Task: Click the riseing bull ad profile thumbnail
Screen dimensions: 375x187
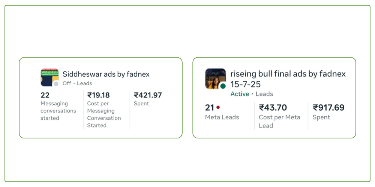Action: 215,78
